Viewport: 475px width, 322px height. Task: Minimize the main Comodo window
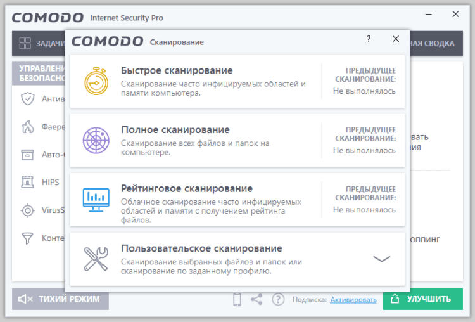(428, 14)
